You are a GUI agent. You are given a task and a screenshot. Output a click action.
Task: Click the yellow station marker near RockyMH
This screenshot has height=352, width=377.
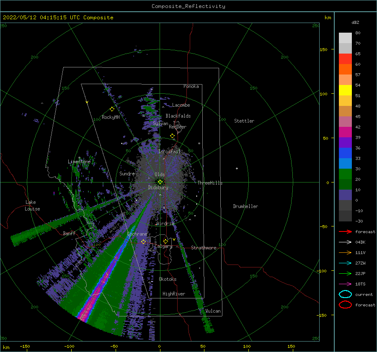pyautogui.click(x=112, y=109)
